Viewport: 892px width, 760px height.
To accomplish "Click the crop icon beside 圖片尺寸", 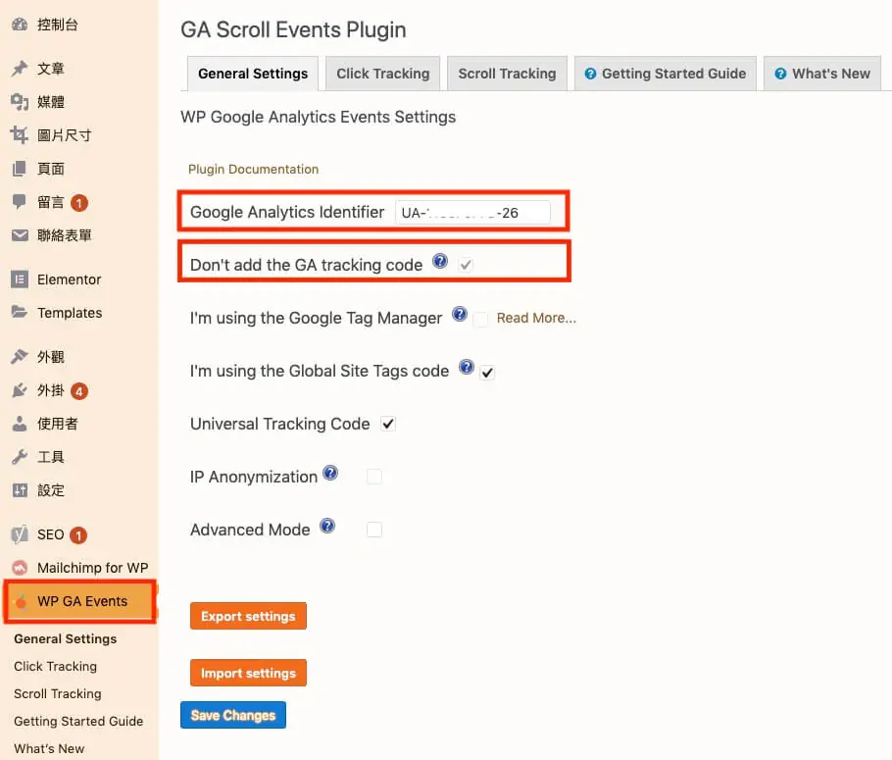I will point(20,135).
